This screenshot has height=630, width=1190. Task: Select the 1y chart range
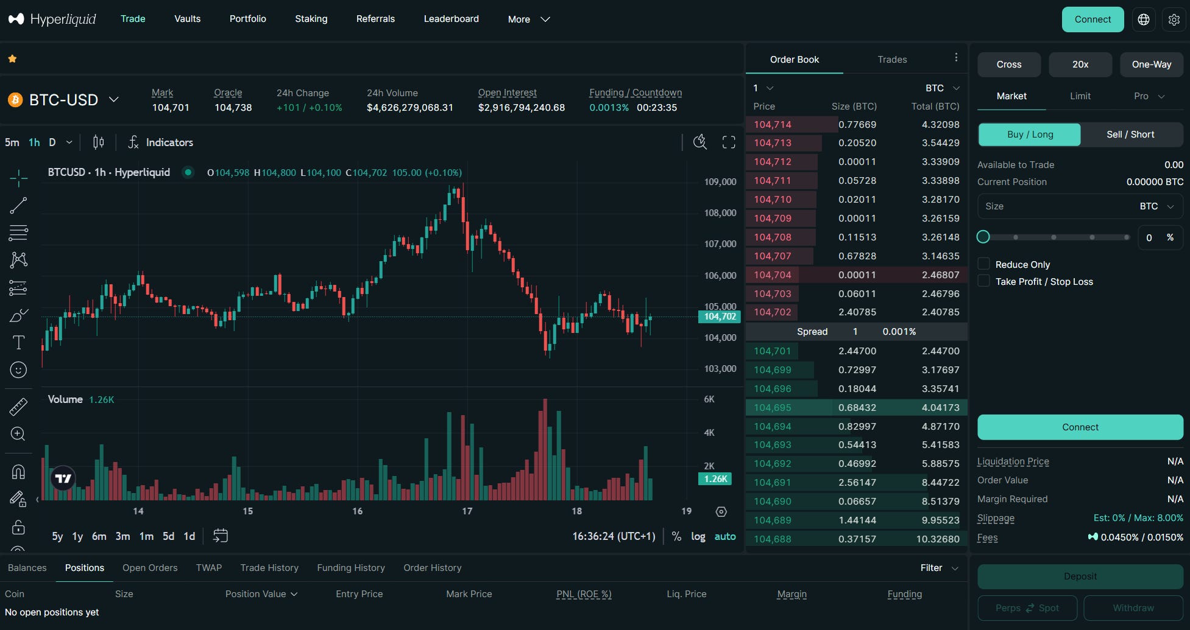point(77,536)
